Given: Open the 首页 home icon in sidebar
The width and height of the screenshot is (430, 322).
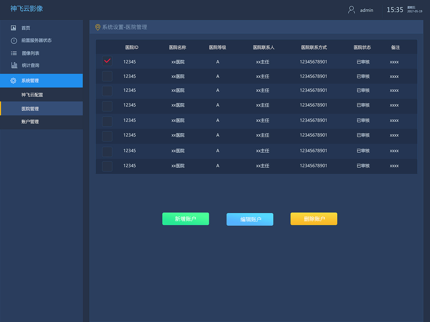Looking at the screenshot, I should click(x=13, y=28).
